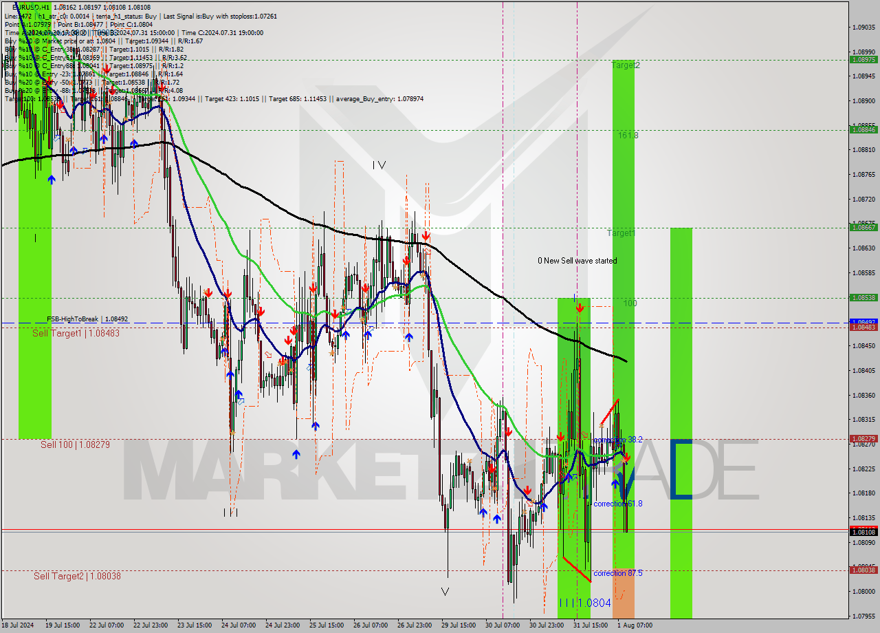Click the blue 1.08492 price tag
The height and width of the screenshot is (633, 880).
(x=863, y=321)
